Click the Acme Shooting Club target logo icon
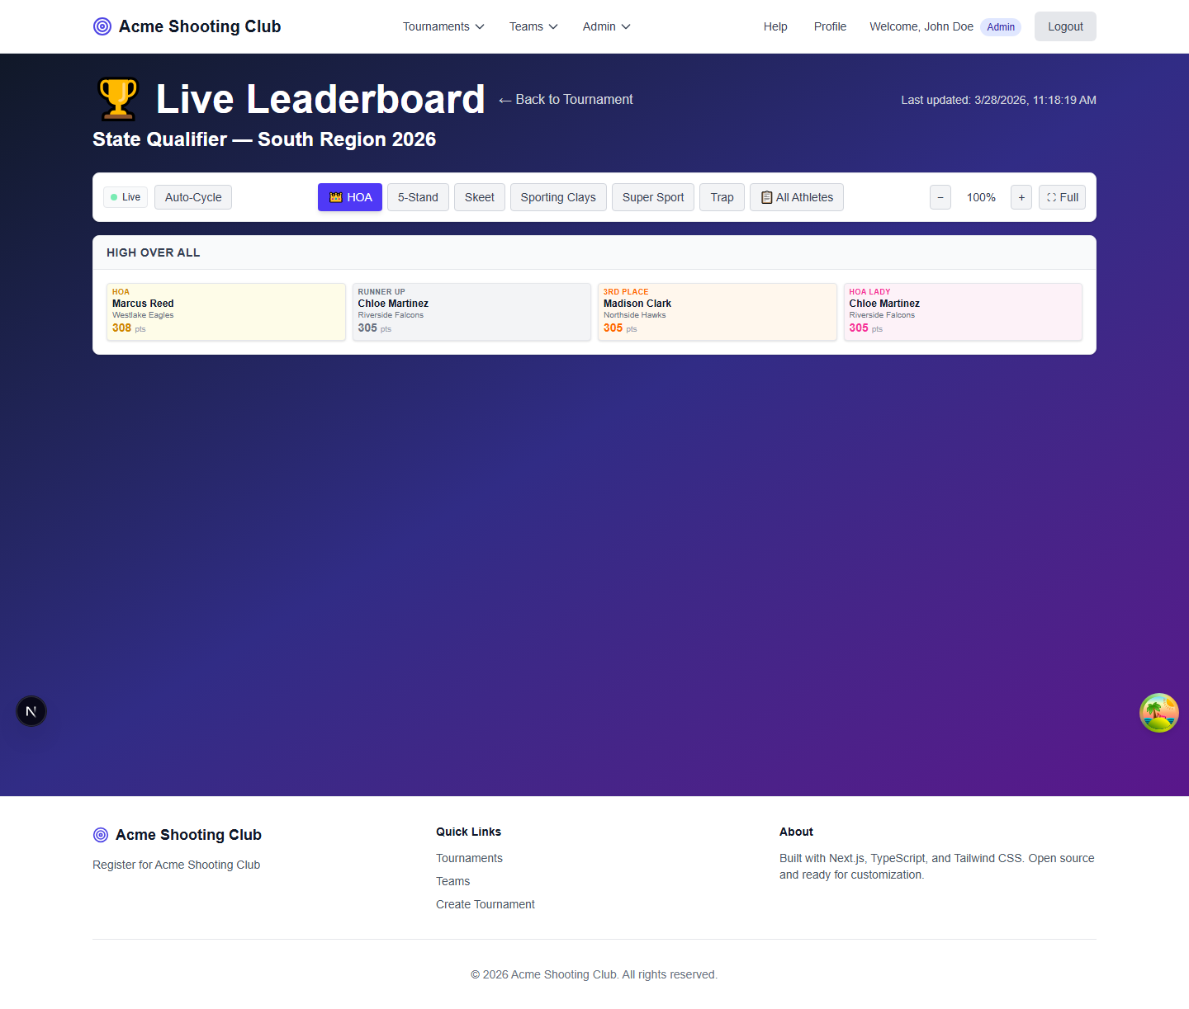Screen dimensions: 1189x1009 (x=102, y=26)
